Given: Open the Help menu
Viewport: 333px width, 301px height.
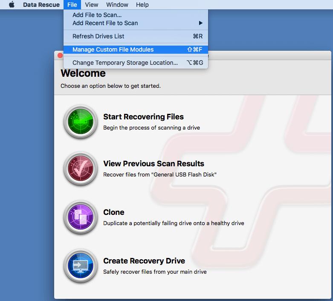Looking at the screenshot, I should [142, 5].
